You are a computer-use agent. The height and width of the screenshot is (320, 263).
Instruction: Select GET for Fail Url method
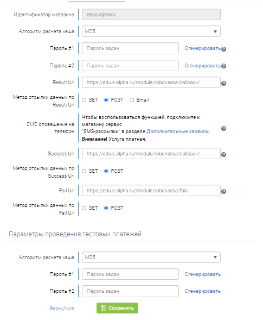[x=84, y=208]
